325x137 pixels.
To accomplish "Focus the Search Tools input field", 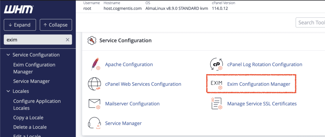I will 311,23.
